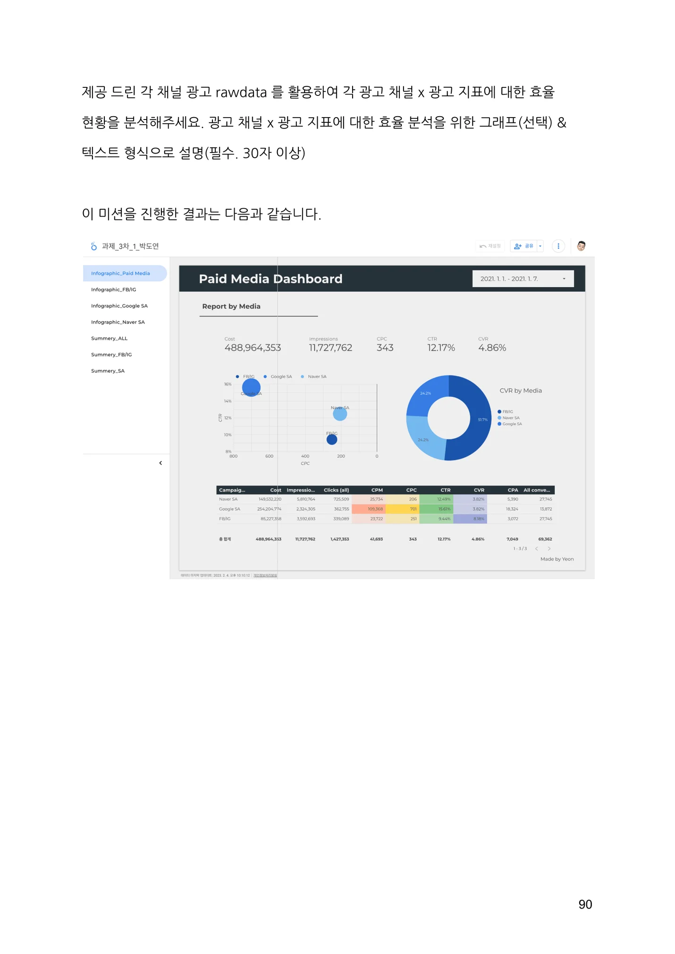Screen dimensions: 675x954
Task: Select the Infographic_Paid Media page
Action: [x=125, y=273]
